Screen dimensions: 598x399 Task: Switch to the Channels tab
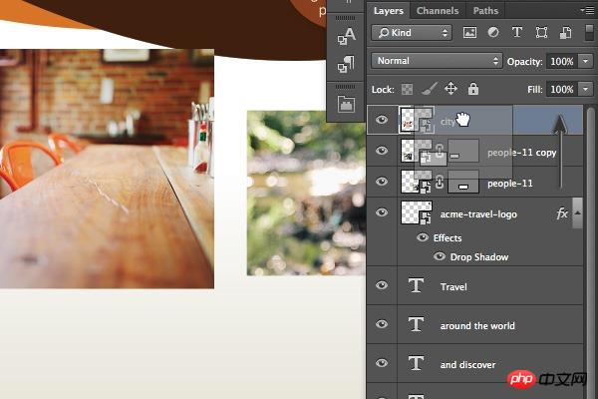point(438,11)
